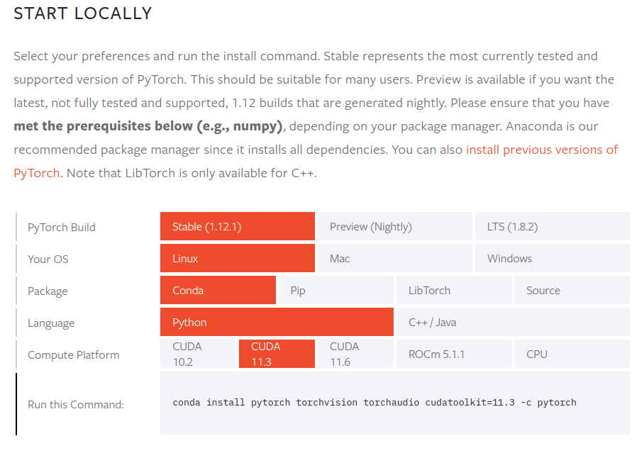
Task: Choose C++ / Java language
Action: pyautogui.click(x=512, y=323)
